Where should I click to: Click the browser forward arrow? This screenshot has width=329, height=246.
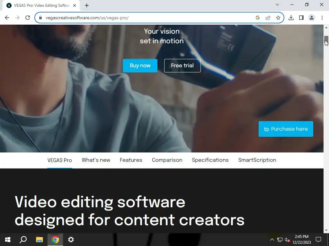tap(17, 18)
